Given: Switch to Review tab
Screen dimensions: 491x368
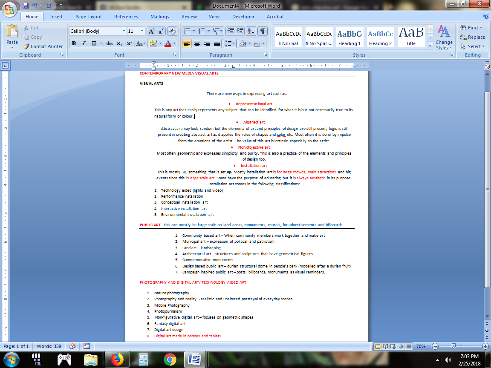Looking at the screenshot, I should coord(189,17).
